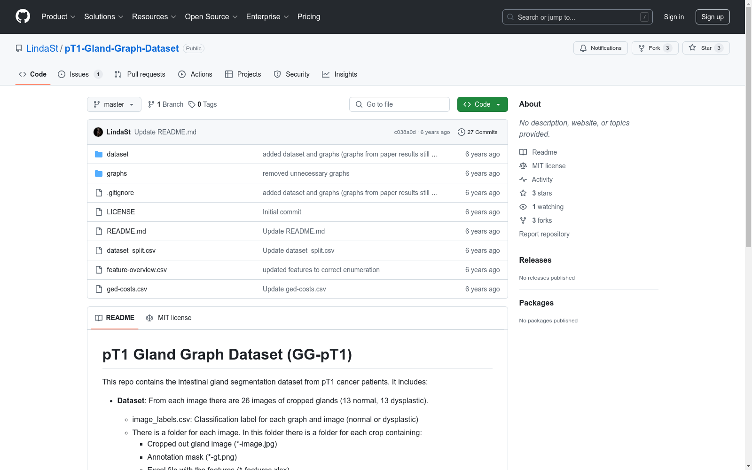The width and height of the screenshot is (752, 470).
Task: Click the bell icon on Notifications
Action: (x=583, y=48)
